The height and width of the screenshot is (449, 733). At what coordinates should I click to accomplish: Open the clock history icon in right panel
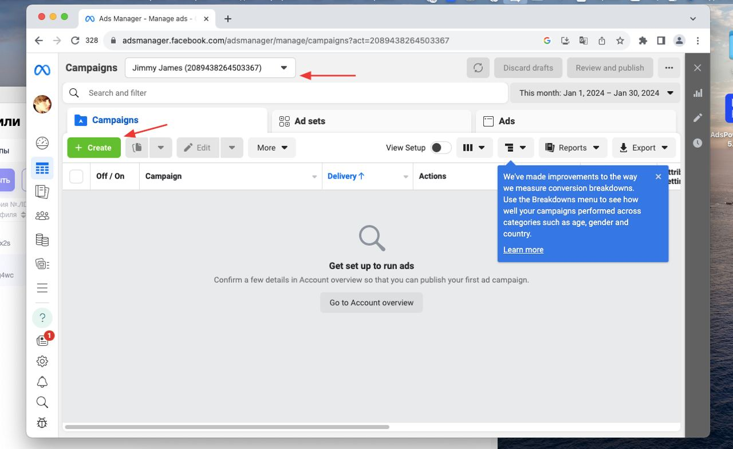697,143
